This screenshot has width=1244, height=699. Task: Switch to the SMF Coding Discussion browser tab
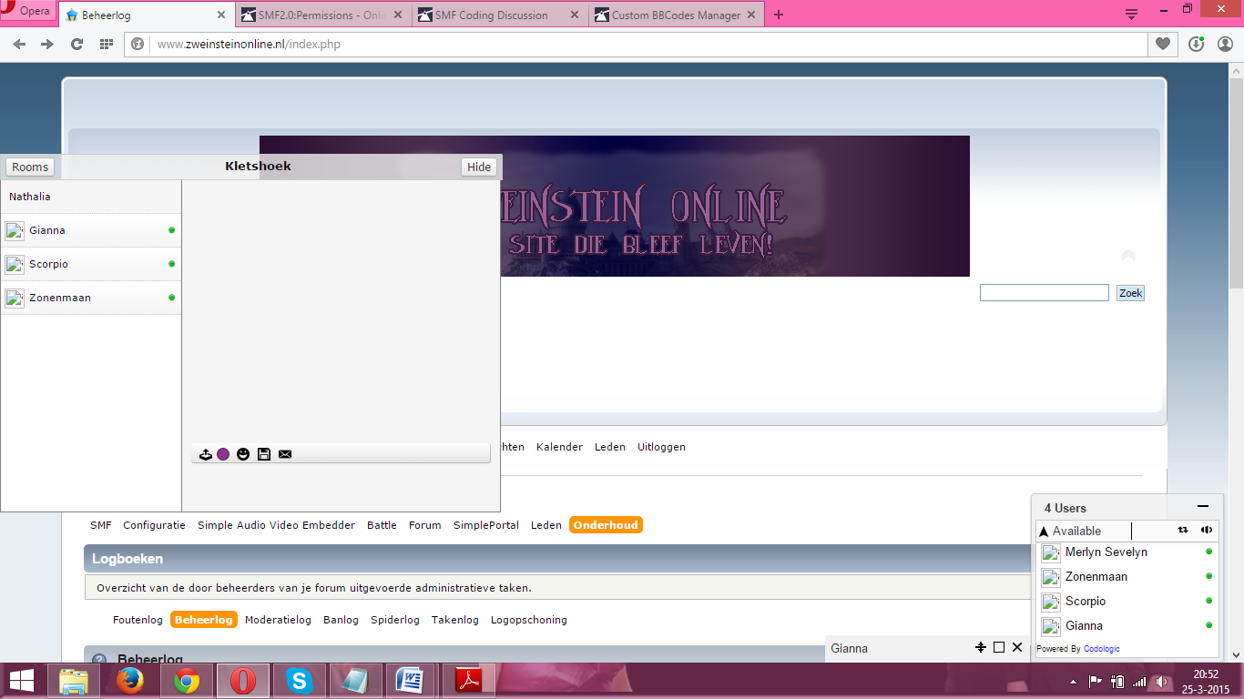click(x=497, y=15)
